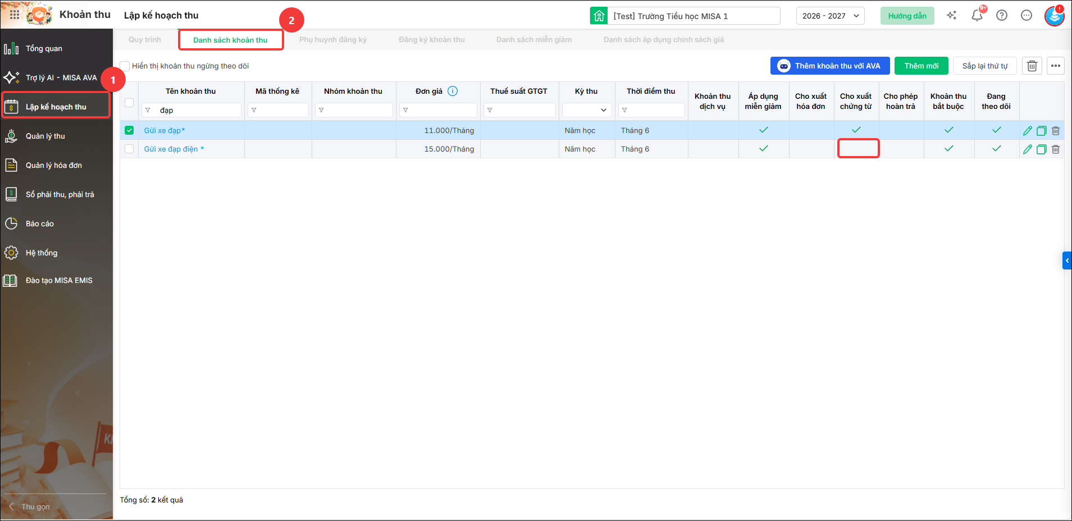Toggle Hiển thị khoản thu ngừng theo dõi checkbox

pyautogui.click(x=125, y=66)
